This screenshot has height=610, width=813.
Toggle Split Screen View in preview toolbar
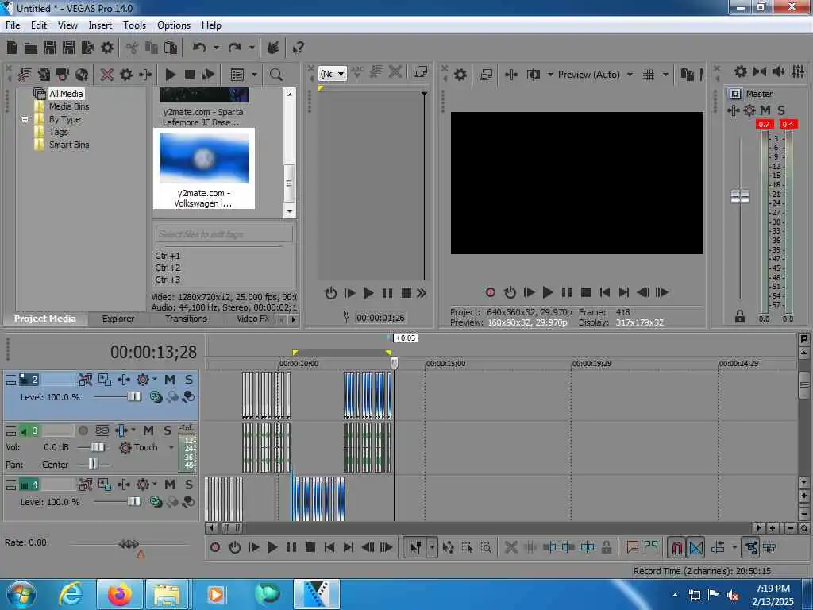click(533, 75)
